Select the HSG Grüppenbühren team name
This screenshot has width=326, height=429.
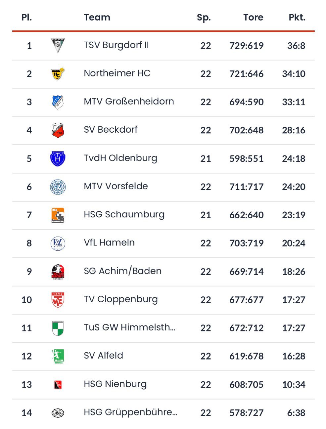130,412
